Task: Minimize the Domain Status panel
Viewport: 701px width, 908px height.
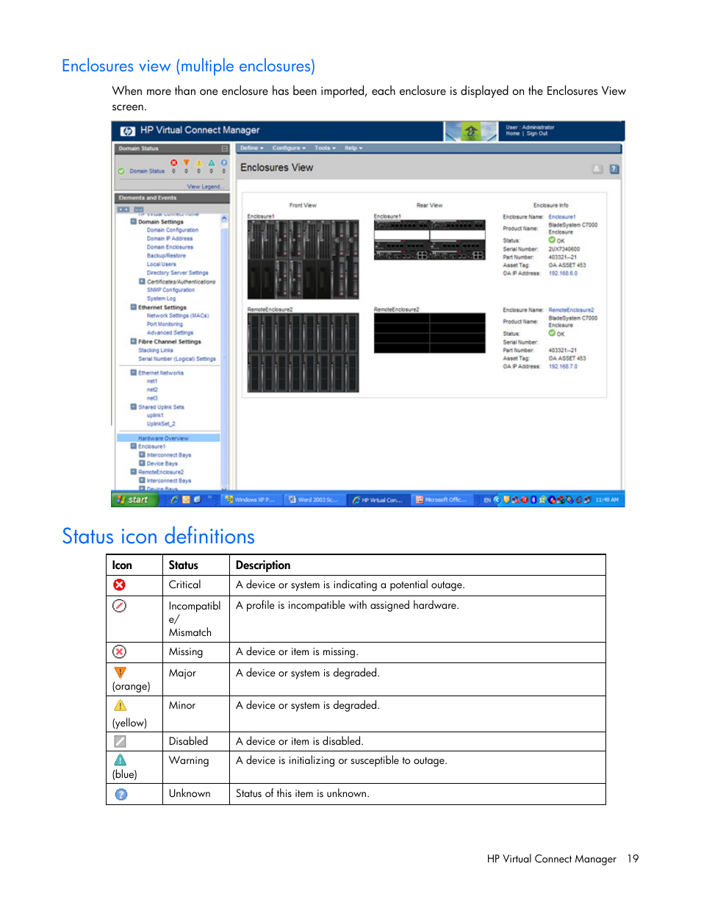Action: coord(224,149)
